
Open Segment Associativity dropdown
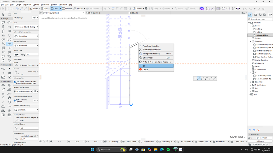(x=26, y=45)
